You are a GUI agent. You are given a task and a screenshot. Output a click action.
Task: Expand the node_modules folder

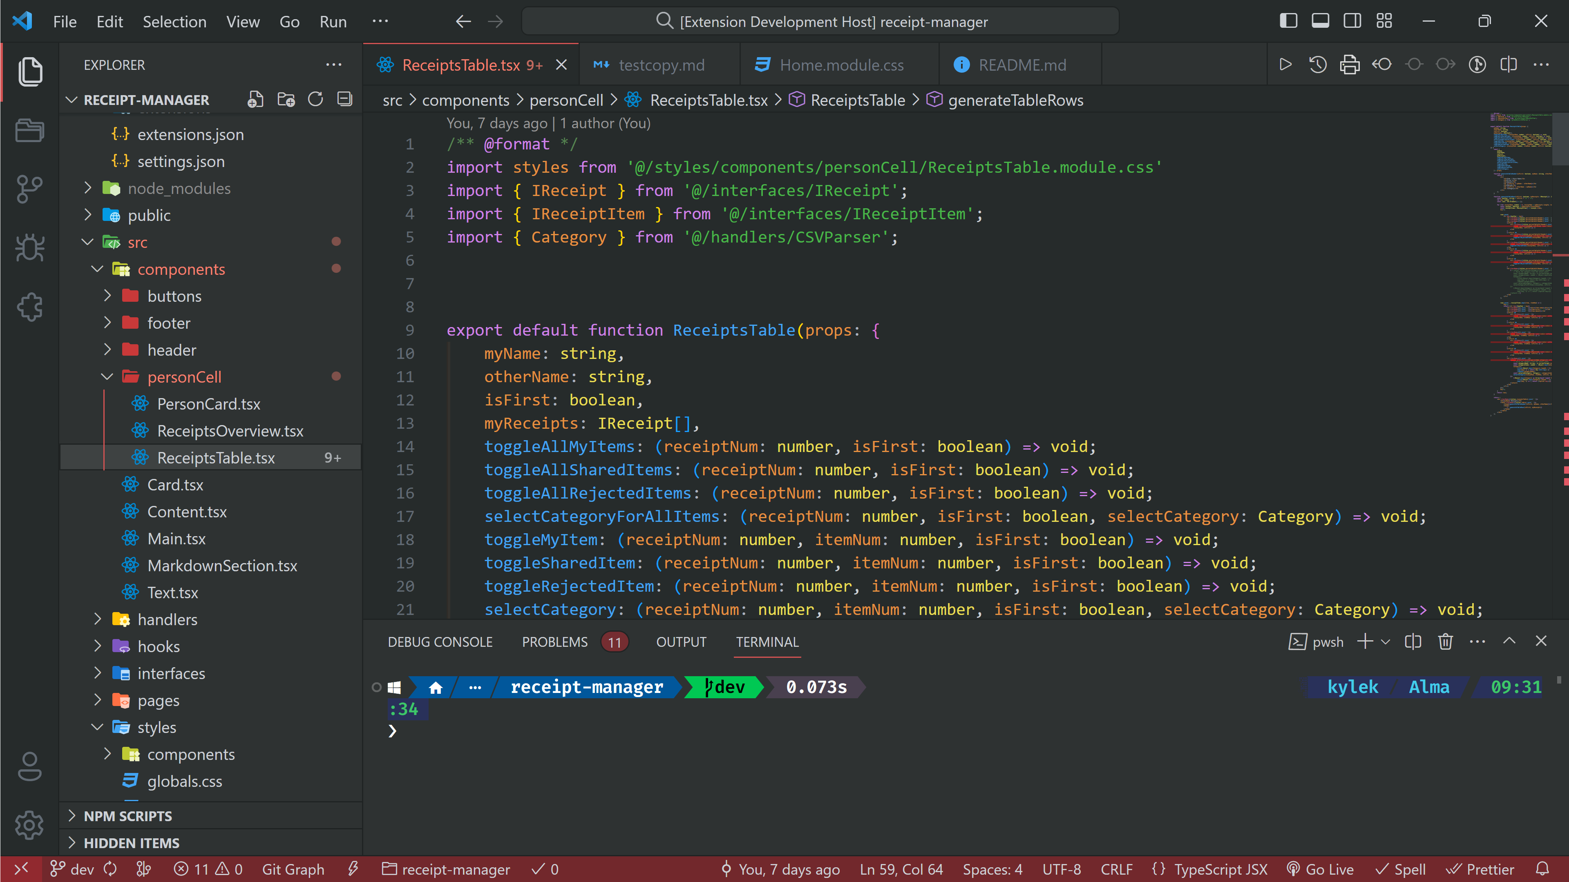click(88, 188)
